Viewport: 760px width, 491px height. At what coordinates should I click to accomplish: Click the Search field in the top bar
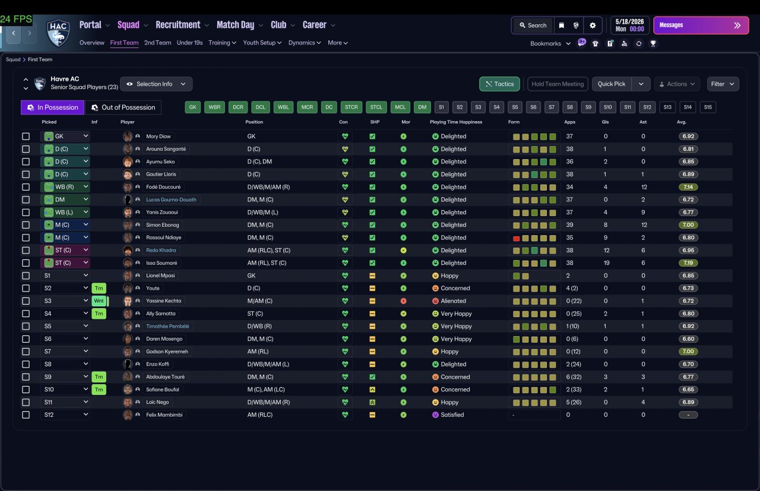click(x=533, y=26)
